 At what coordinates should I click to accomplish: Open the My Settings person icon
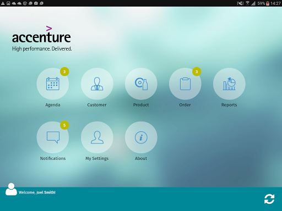pyautogui.click(x=97, y=137)
